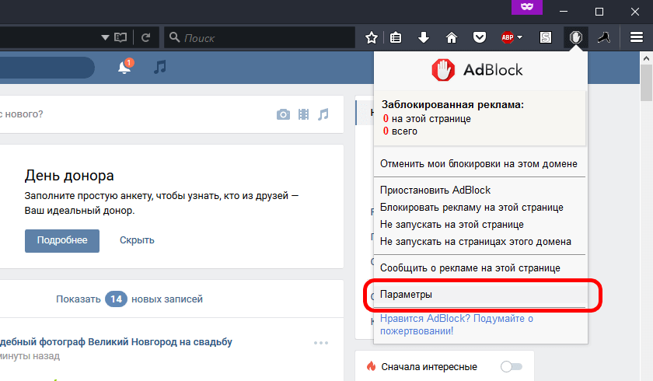
Task: Select Отменить мои блокировки на этом домене
Action: 480,163
